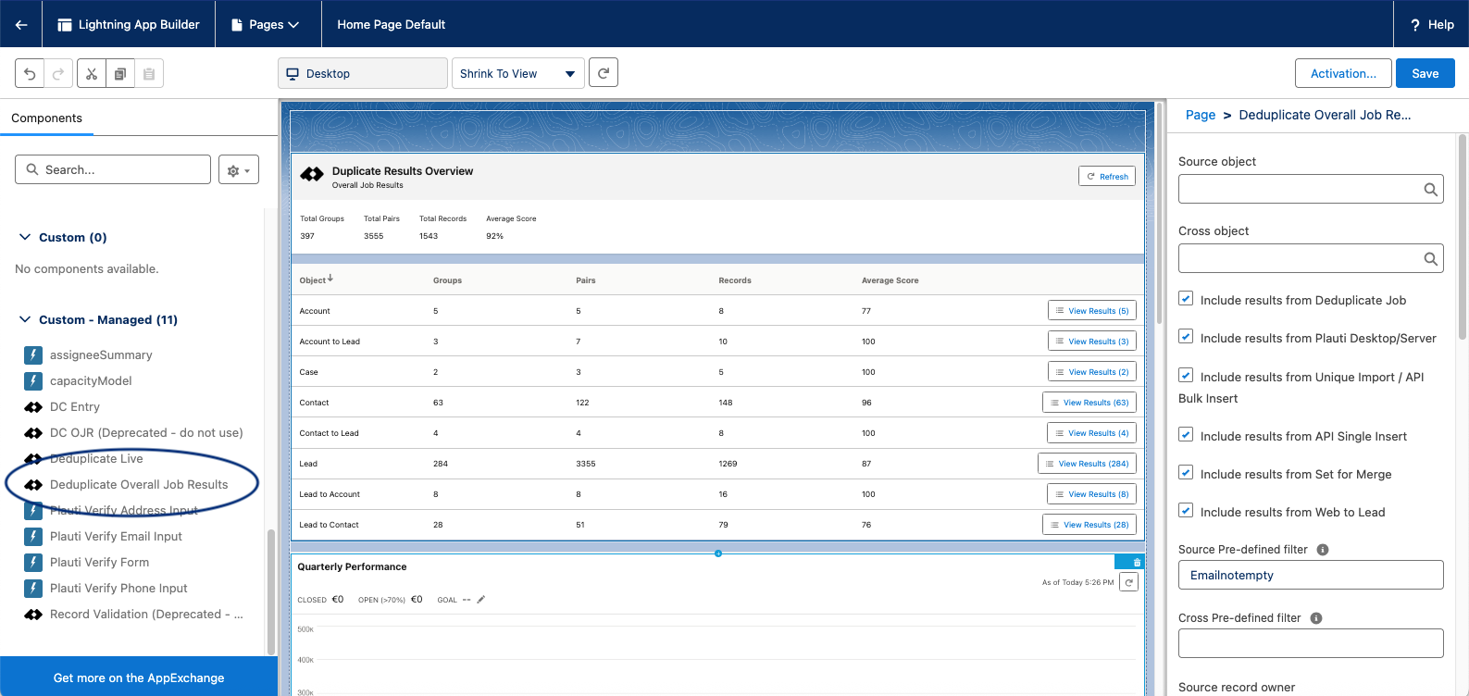1469x696 pixels.
Task: Toggle Include results from Unique Import checkbox
Action: [x=1186, y=376]
